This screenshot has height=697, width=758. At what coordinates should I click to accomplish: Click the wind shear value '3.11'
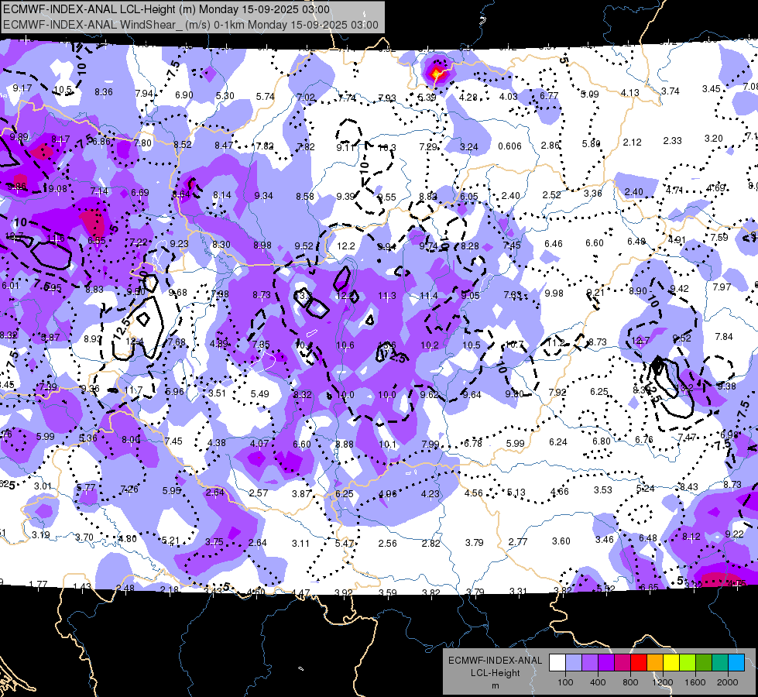click(300, 544)
